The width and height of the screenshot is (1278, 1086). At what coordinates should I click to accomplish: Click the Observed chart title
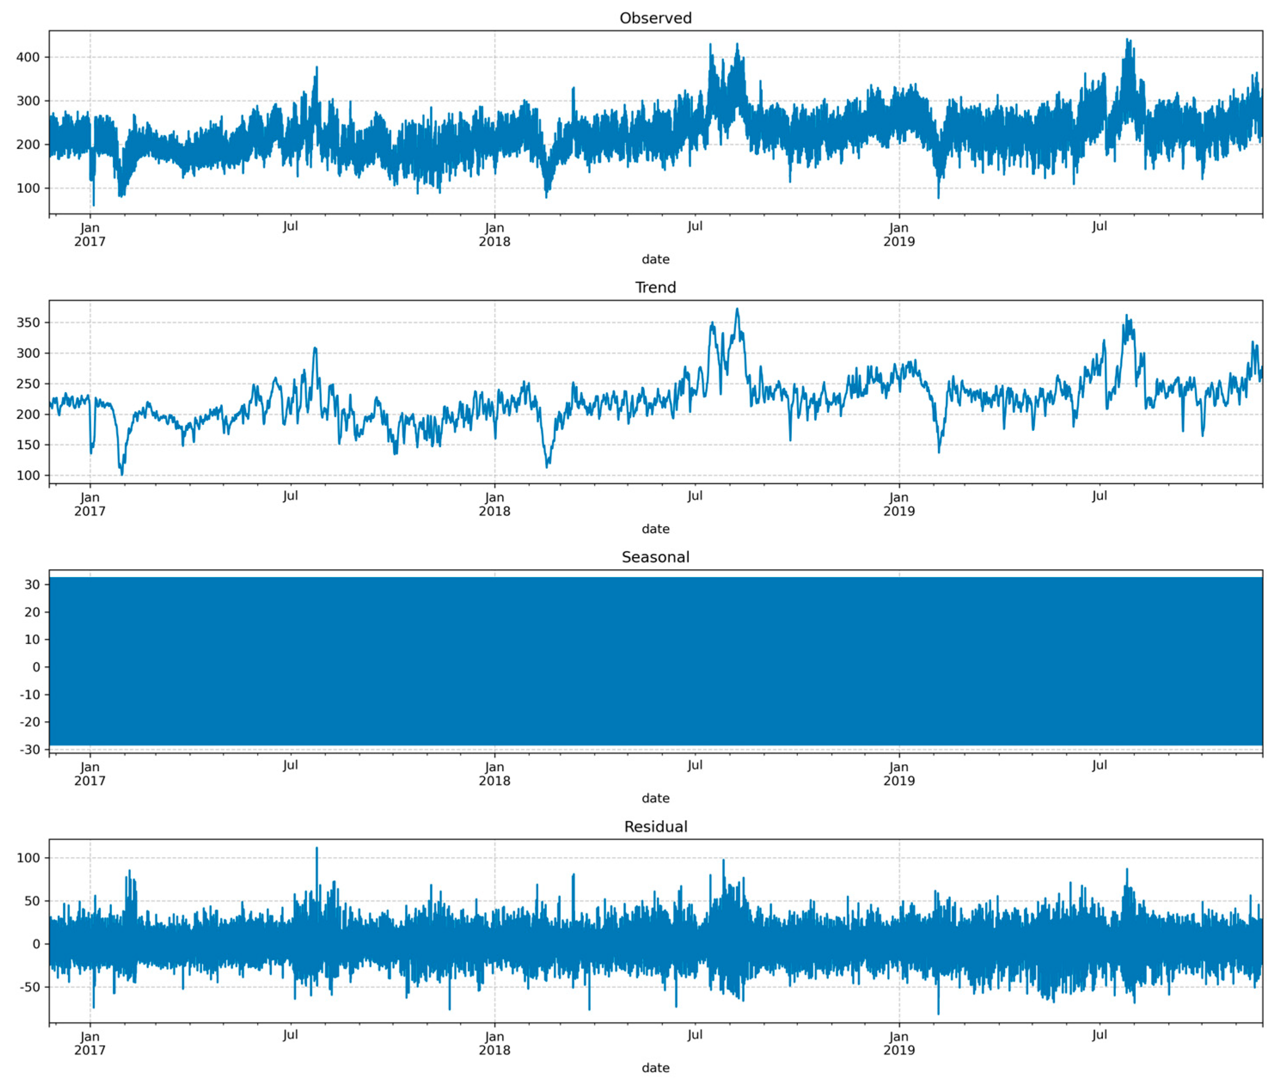click(x=655, y=18)
